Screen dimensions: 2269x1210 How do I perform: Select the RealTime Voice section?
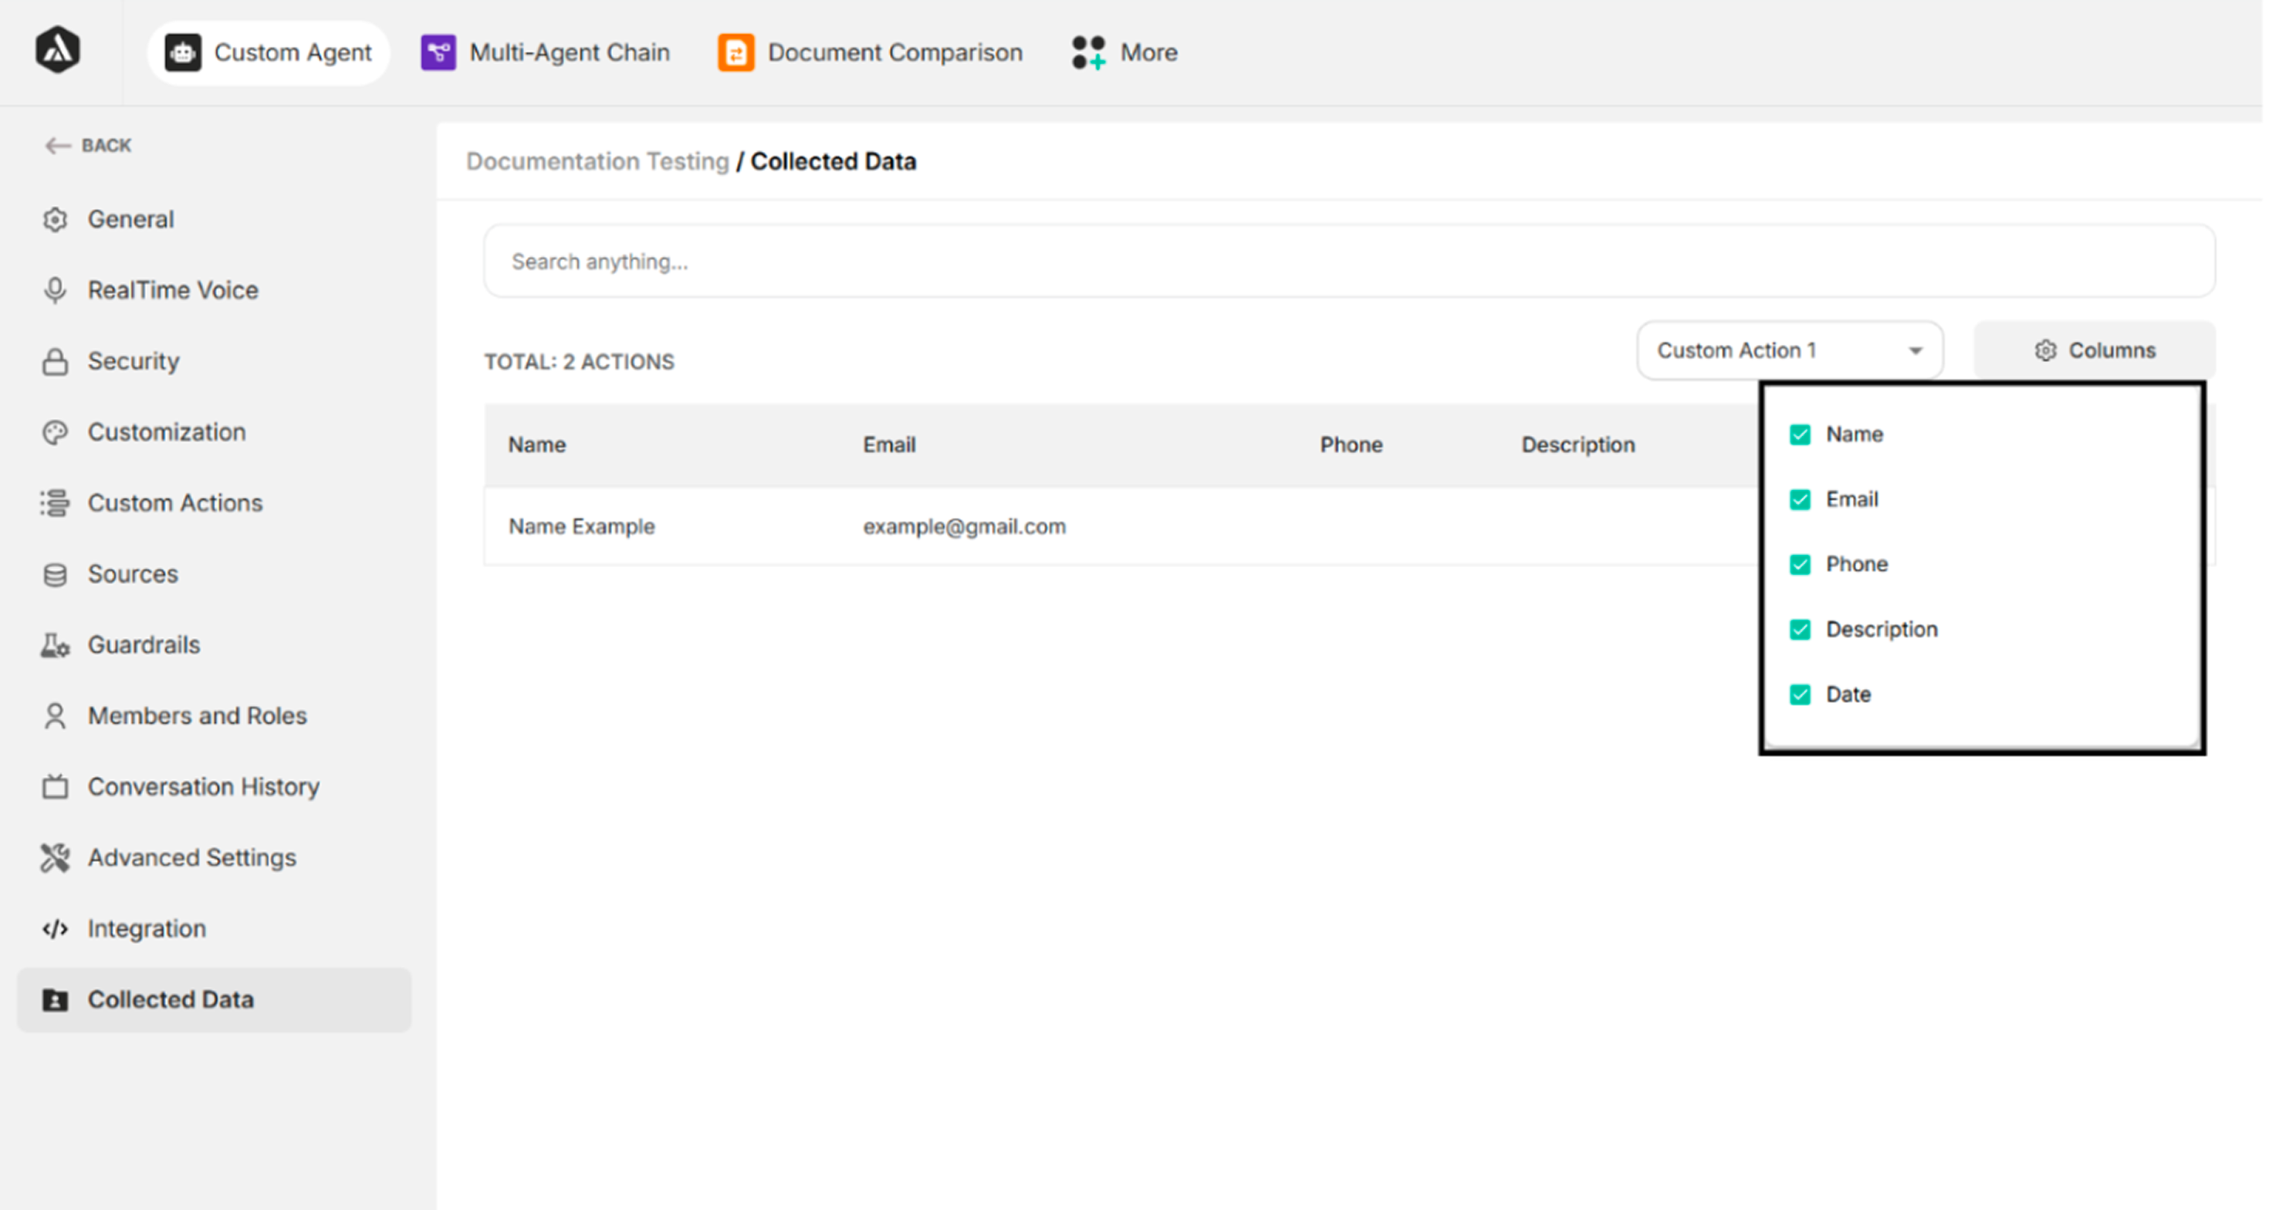[x=173, y=289]
